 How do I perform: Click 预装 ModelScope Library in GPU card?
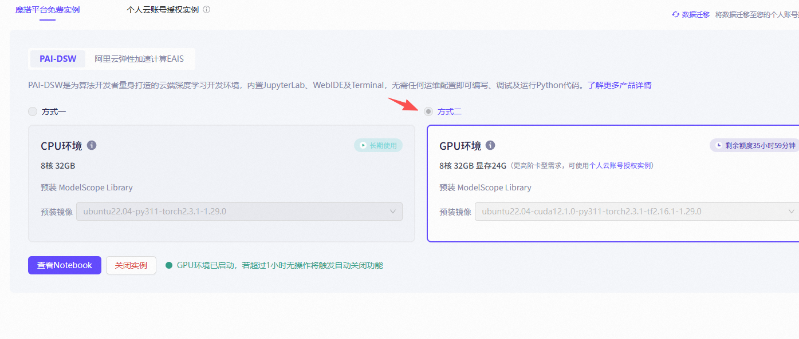click(485, 188)
